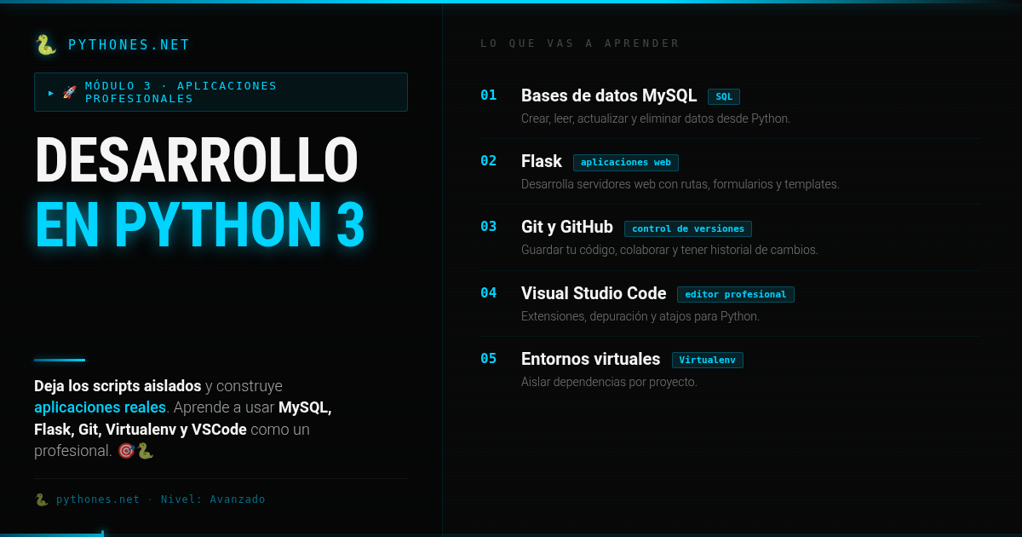
Task: Select the 'Git y GitHub' topic title
Action: (566, 227)
